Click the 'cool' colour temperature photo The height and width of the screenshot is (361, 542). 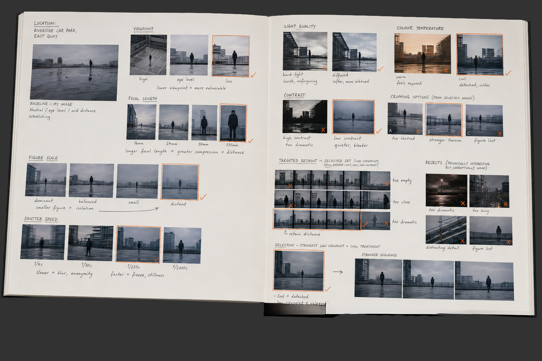480,55
